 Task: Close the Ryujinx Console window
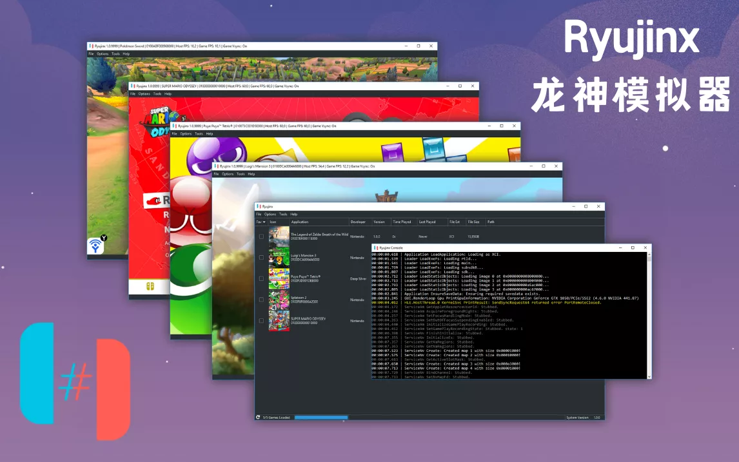(645, 247)
